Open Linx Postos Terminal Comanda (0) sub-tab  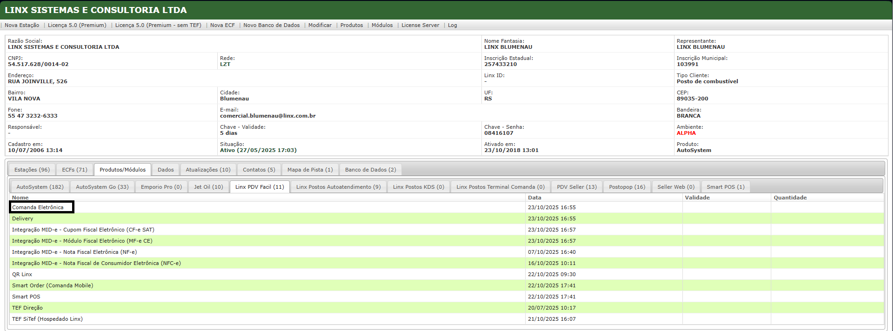[x=500, y=187]
